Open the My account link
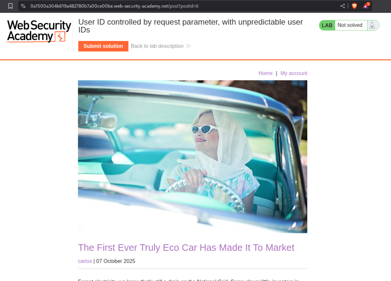This screenshot has height=281, width=391. 294,73
